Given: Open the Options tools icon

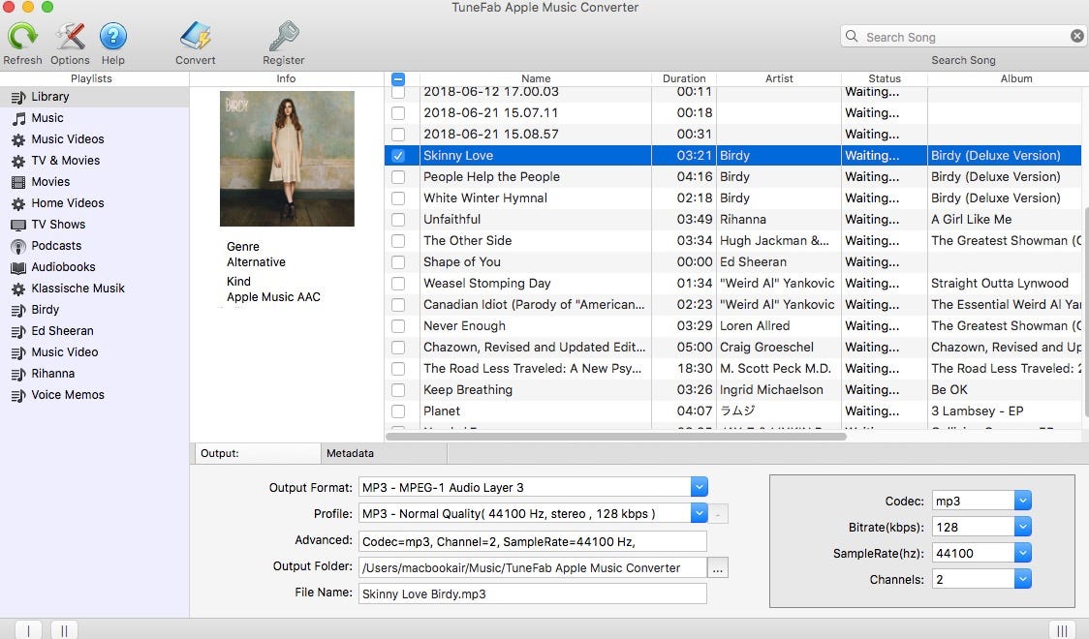Looking at the screenshot, I should click(x=70, y=36).
